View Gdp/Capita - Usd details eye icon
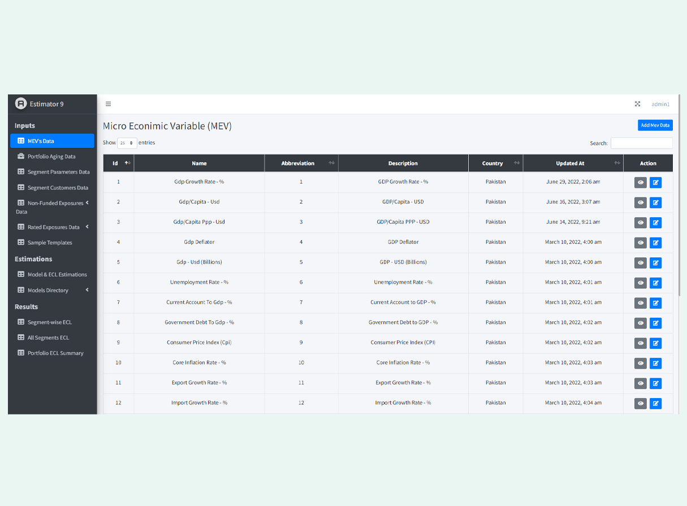Image resolution: width=687 pixels, height=506 pixels. click(x=640, y=202)
